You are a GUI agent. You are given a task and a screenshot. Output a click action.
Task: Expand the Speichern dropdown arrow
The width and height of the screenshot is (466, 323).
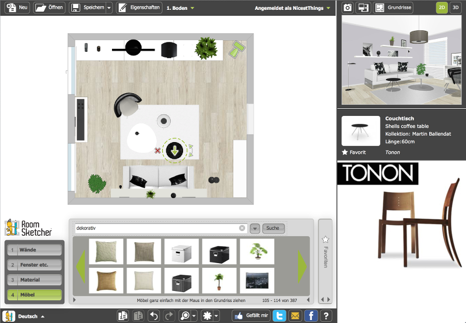109,8
